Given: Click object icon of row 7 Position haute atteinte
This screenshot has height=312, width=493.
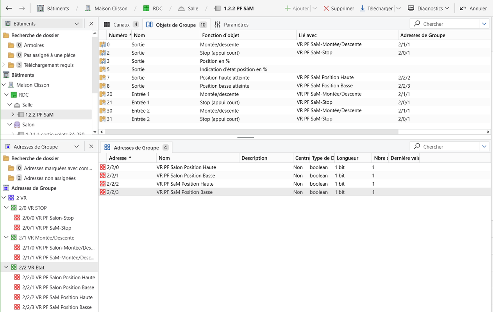Looking at the screenshot, I should (103, 78).
